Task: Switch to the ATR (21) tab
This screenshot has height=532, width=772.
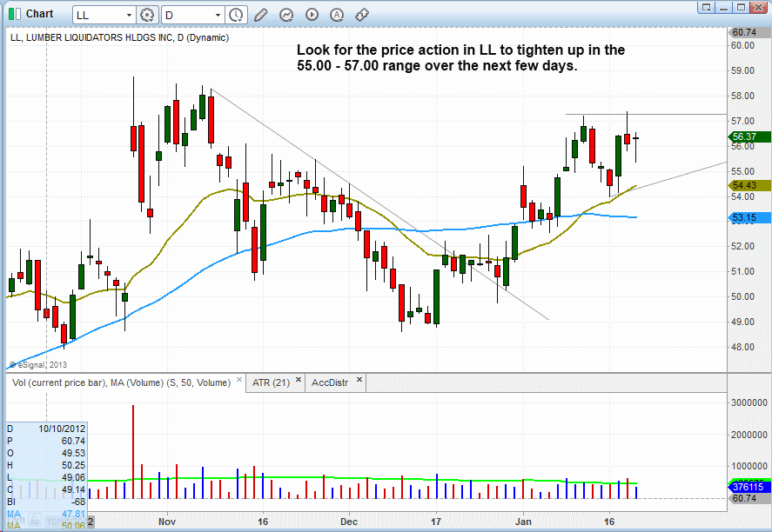Action: (271, 382)
